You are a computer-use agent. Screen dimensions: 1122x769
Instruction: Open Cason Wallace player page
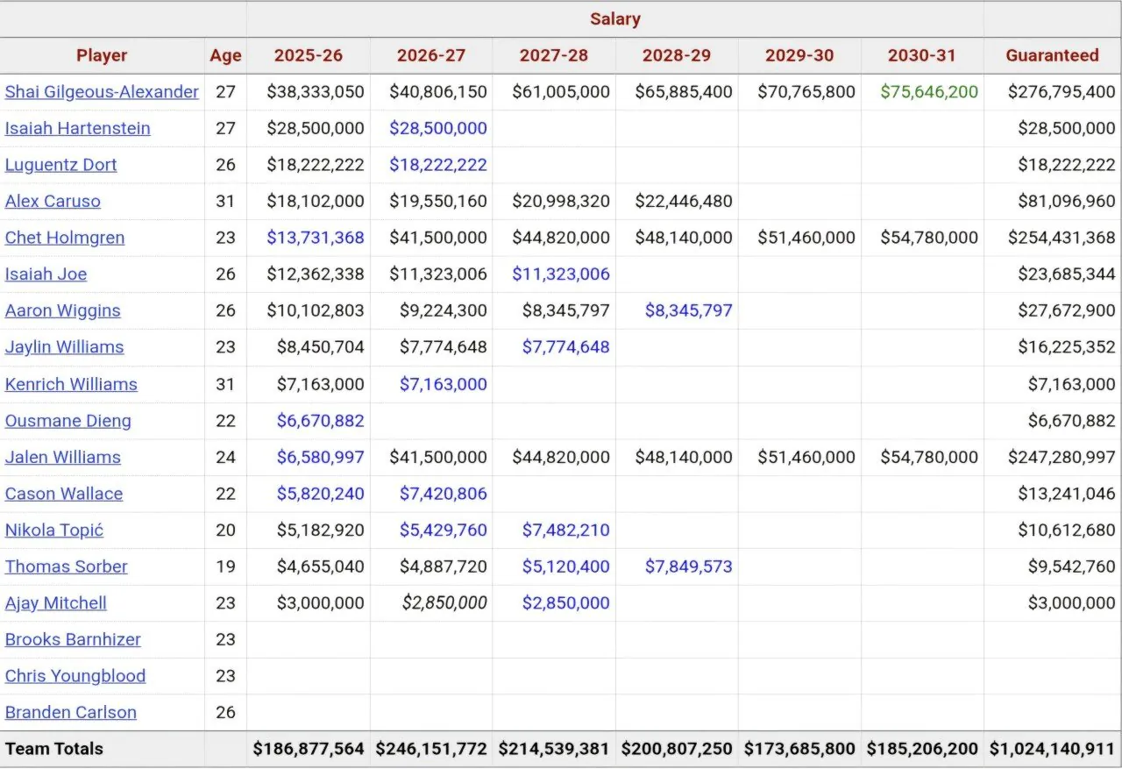(64, 494)
